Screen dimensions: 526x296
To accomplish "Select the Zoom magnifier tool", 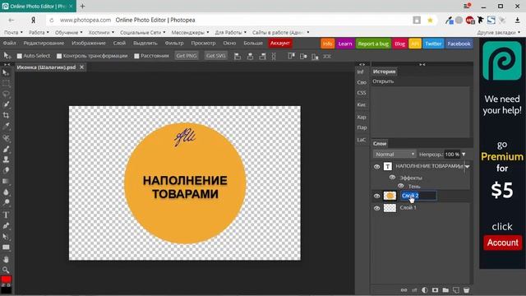I will coord(6,270).
